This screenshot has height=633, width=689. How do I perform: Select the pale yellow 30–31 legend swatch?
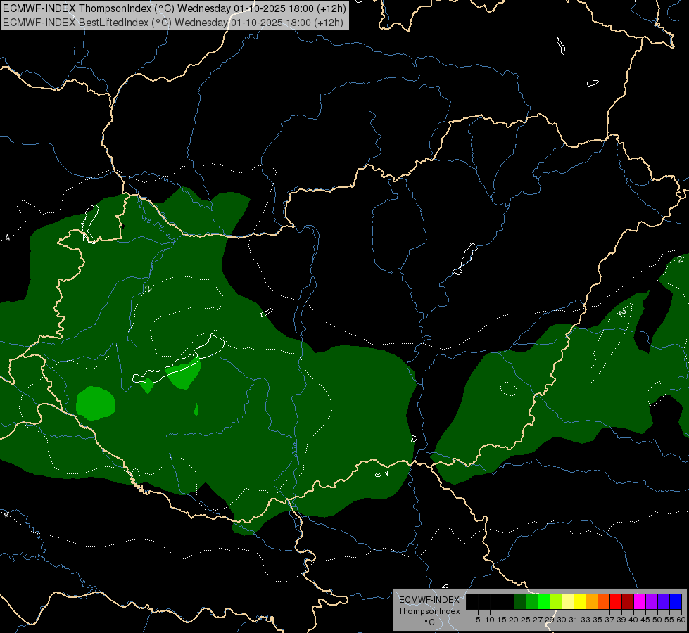568,601
